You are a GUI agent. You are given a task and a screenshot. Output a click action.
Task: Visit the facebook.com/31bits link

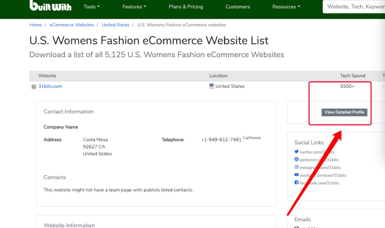tap(319, 183)
